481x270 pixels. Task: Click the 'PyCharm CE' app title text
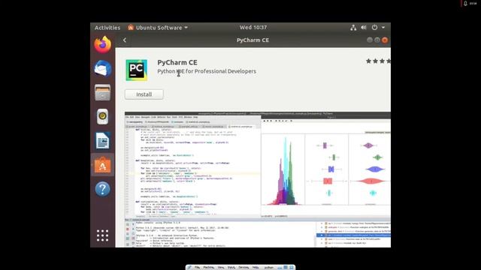click(177, 62)
